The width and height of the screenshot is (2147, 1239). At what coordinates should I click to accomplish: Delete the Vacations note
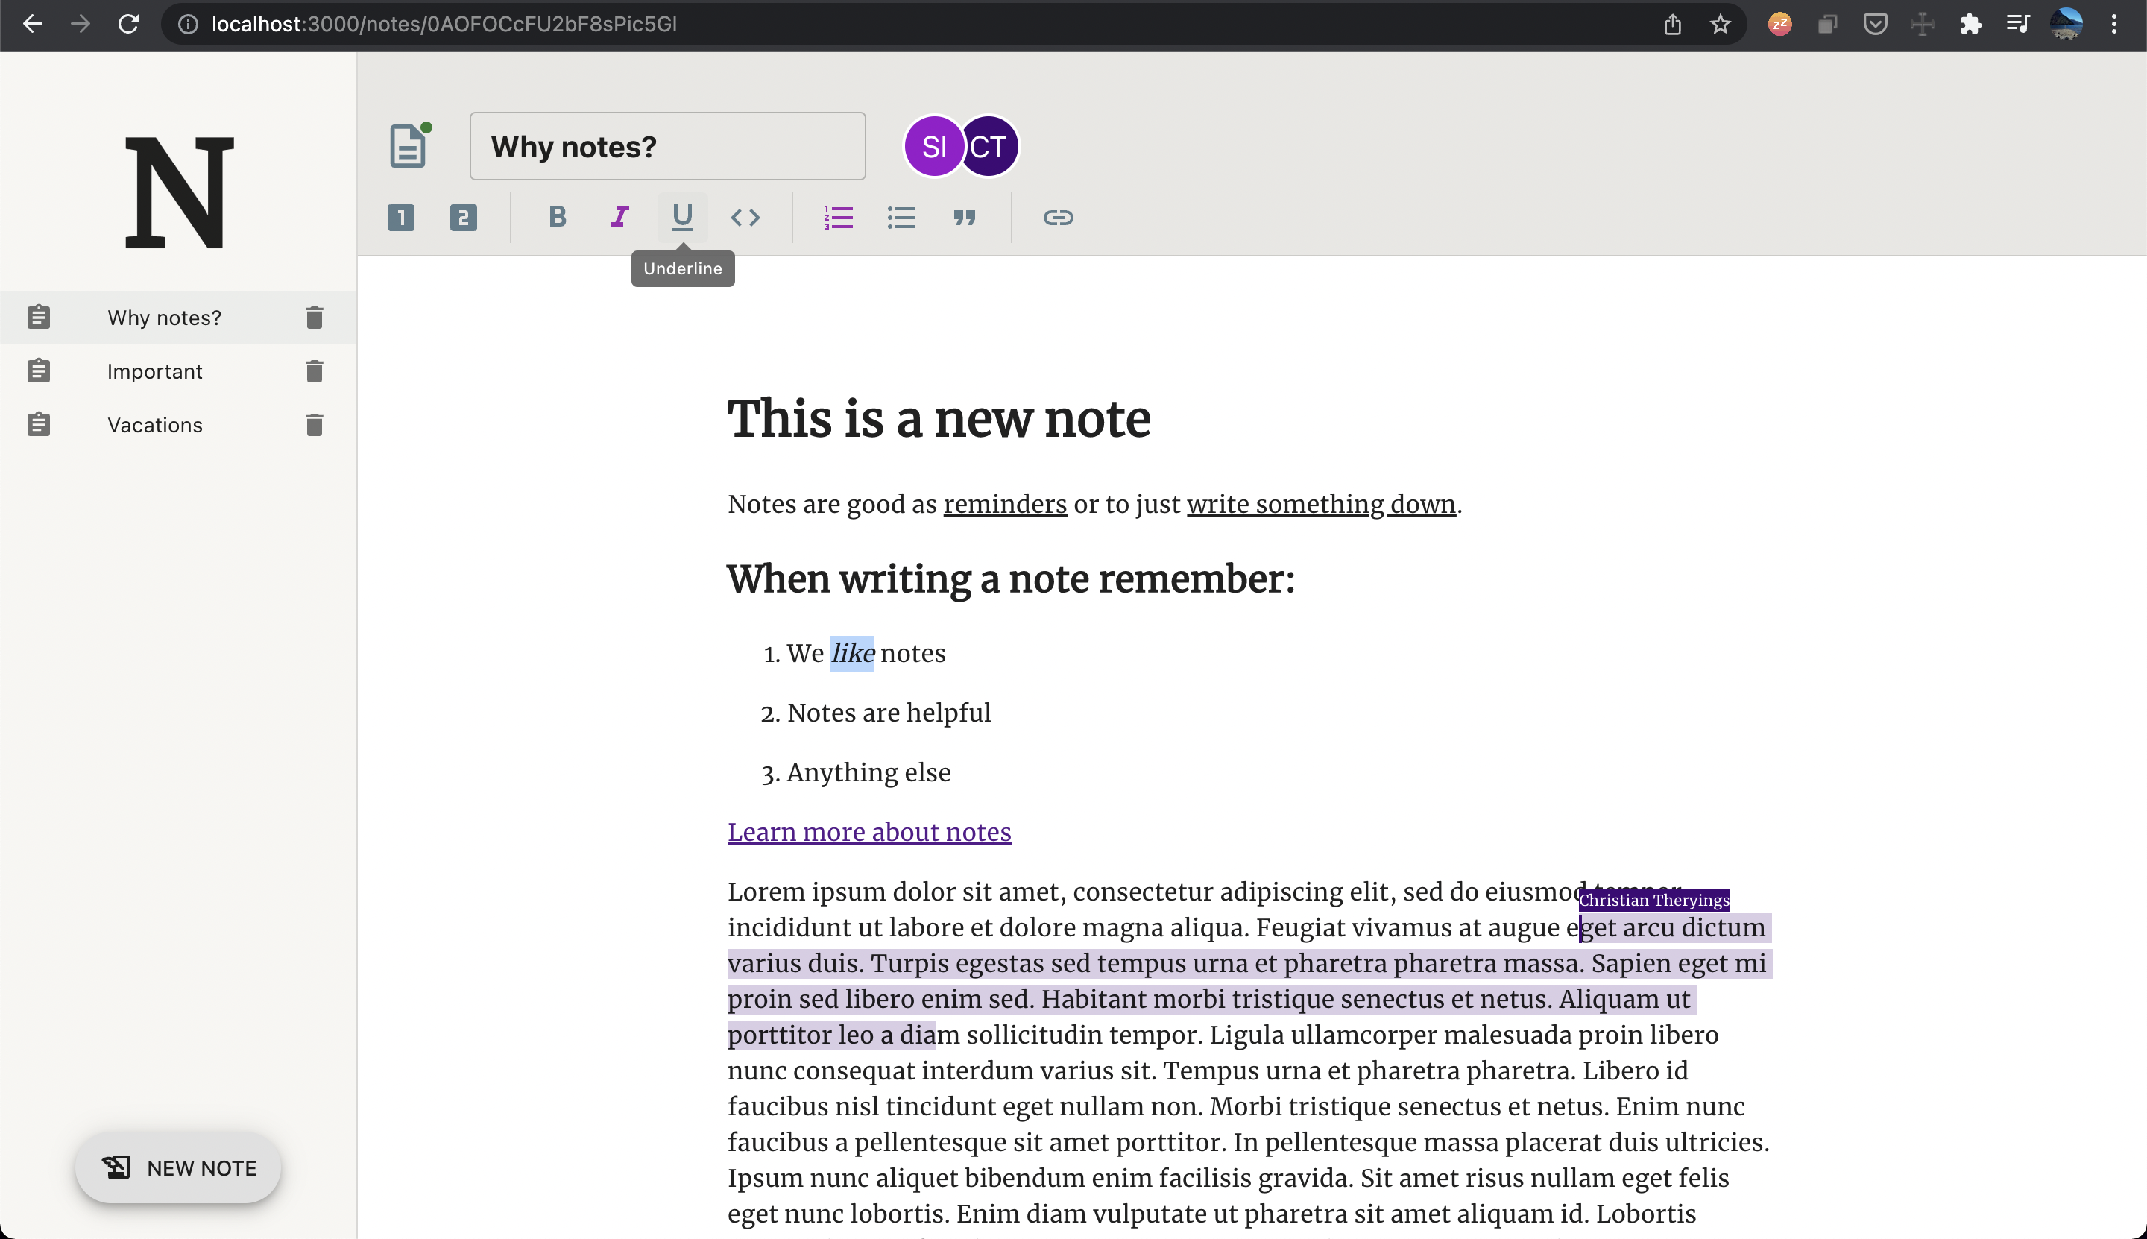(x=314, y=425)
